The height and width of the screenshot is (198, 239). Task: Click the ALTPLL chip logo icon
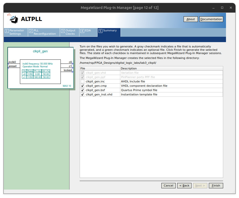point(13,19)
